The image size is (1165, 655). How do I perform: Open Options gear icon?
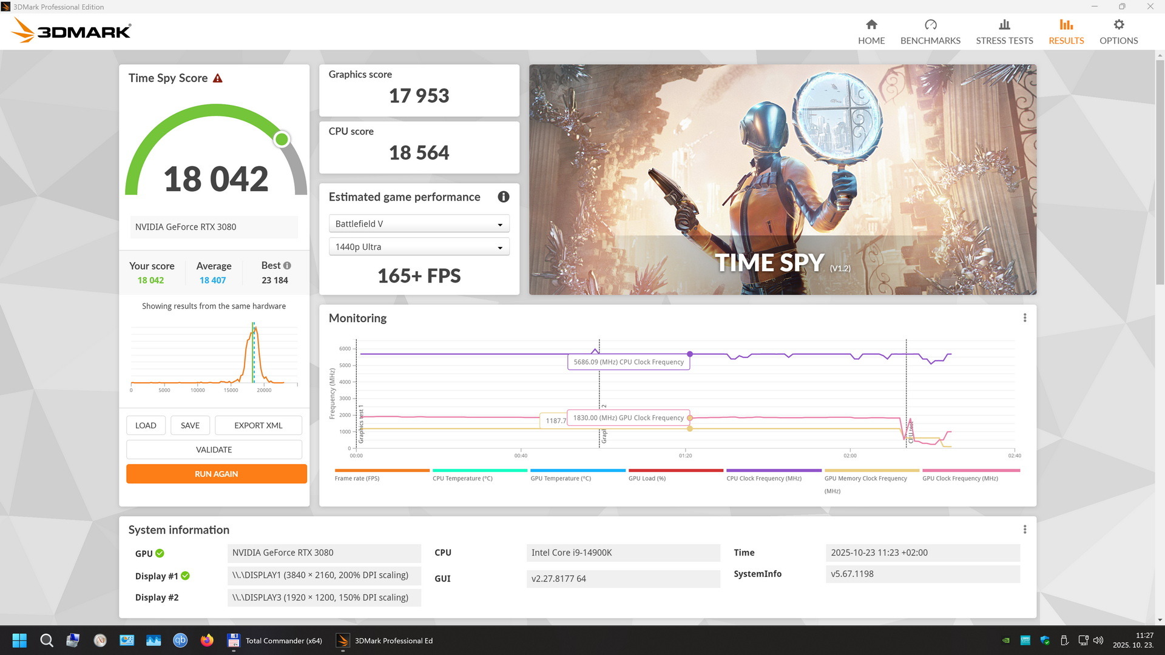pyautogui.click(x=1118, y=25)
